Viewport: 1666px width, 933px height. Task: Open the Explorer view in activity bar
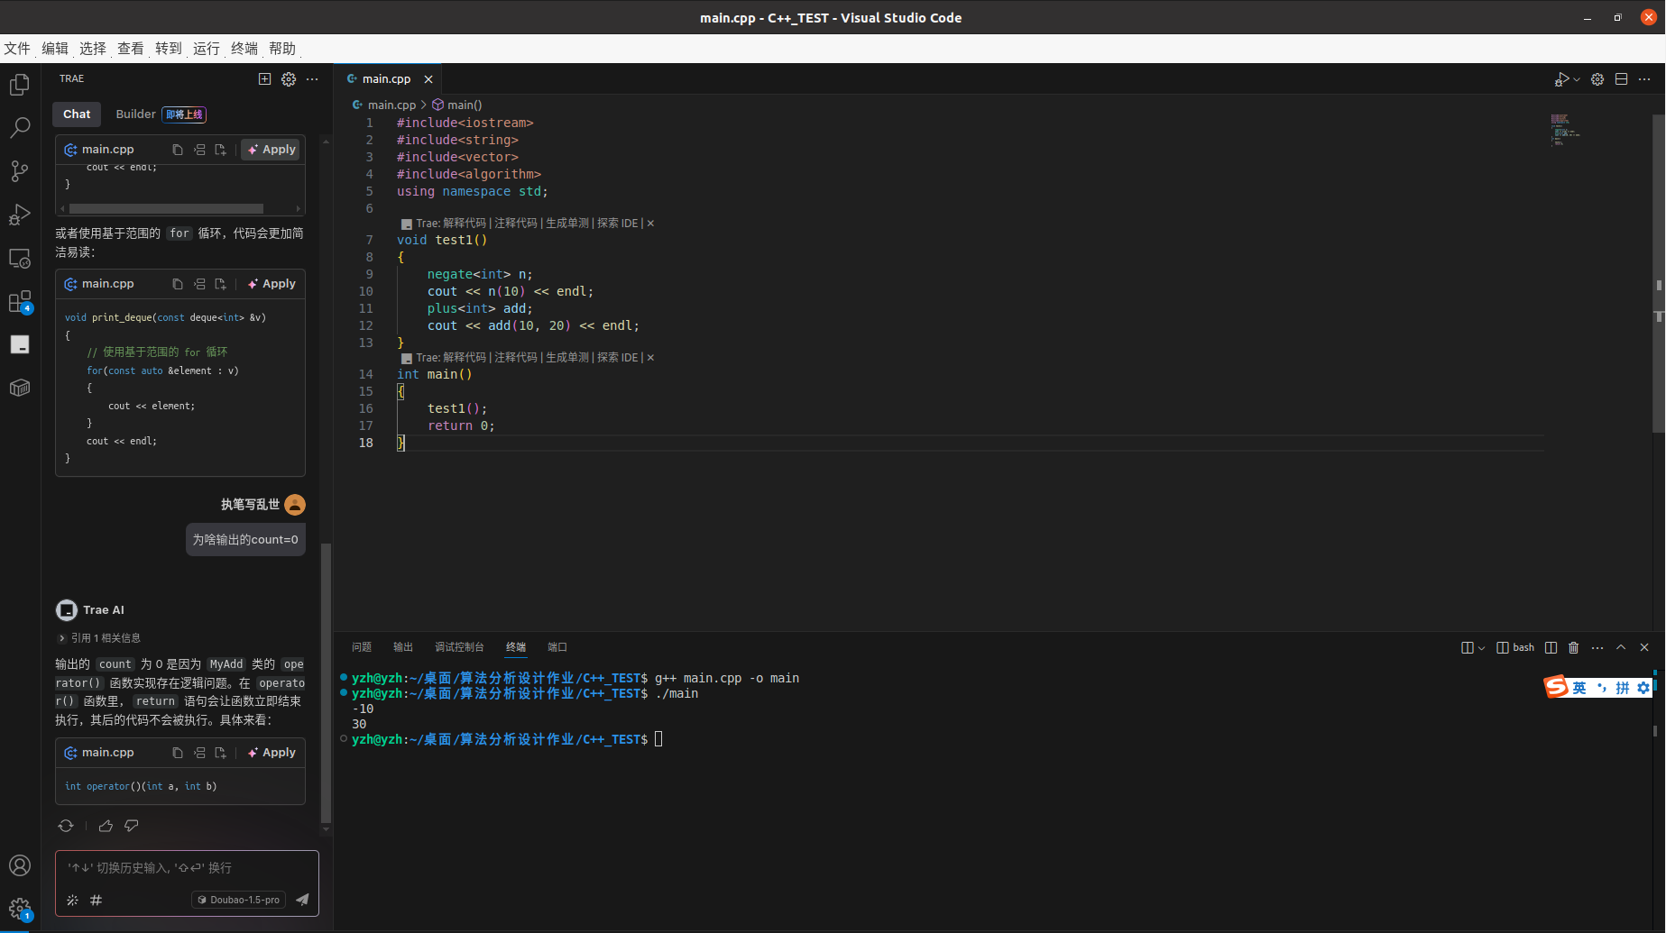click(x=20, y=85)
